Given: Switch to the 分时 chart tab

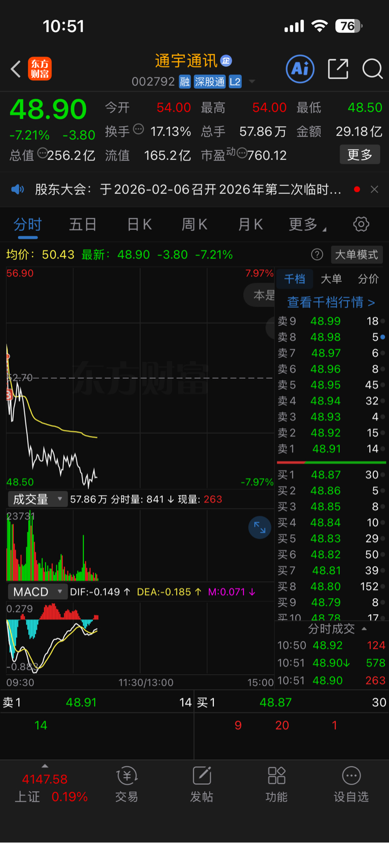Looking at the screenshot, I should coord(27,224).
